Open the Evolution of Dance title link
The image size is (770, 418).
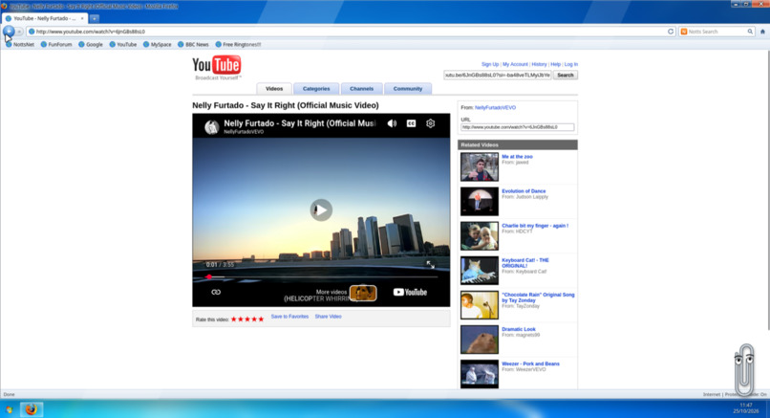coord(524,191)
